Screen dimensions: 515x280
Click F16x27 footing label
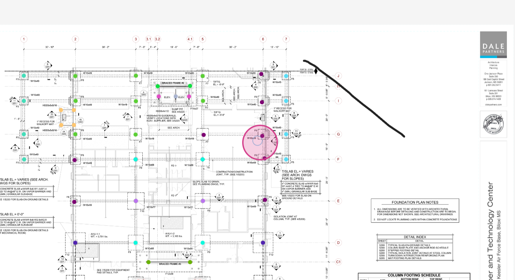pos(194,109)
